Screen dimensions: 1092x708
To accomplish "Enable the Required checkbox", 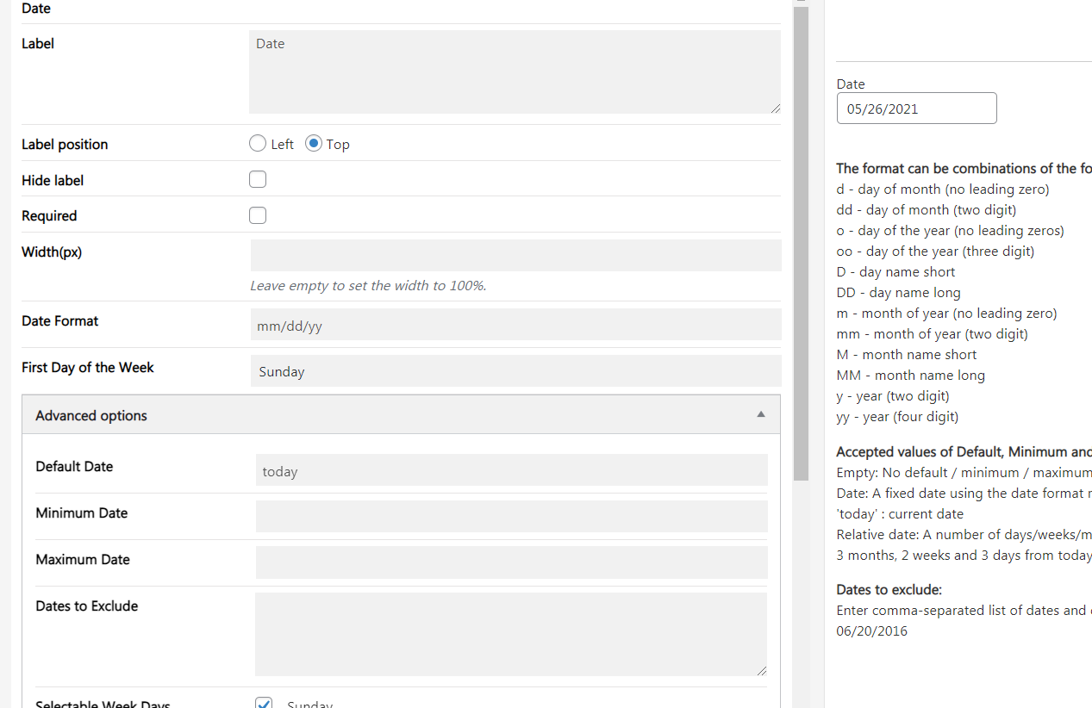I will pos(258,215).
